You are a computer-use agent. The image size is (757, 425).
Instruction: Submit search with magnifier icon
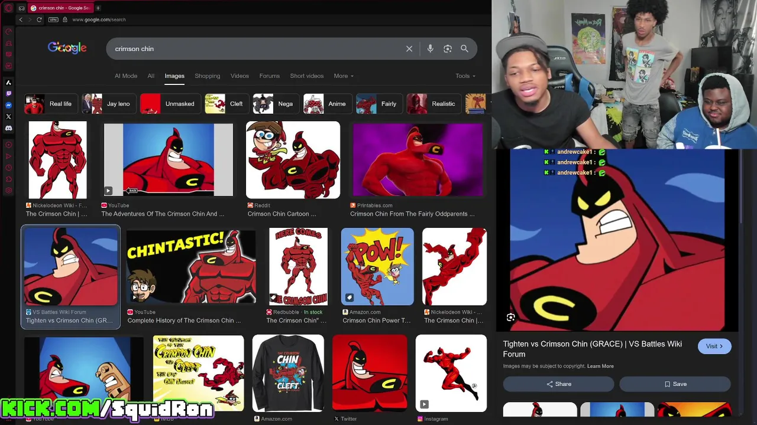464,49
